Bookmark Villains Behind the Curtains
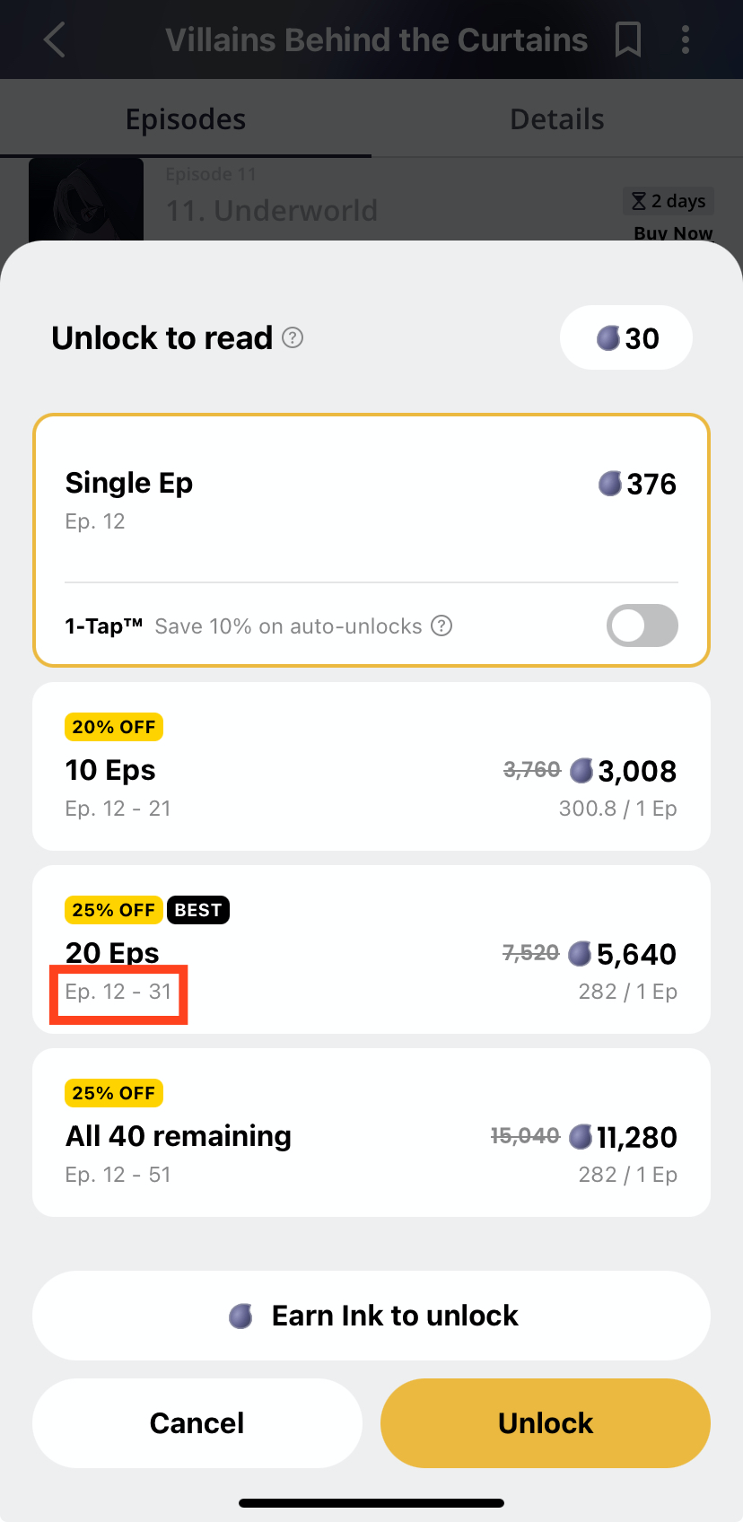The height and width of the screenshot is (1522, 743). coord(628,39)
